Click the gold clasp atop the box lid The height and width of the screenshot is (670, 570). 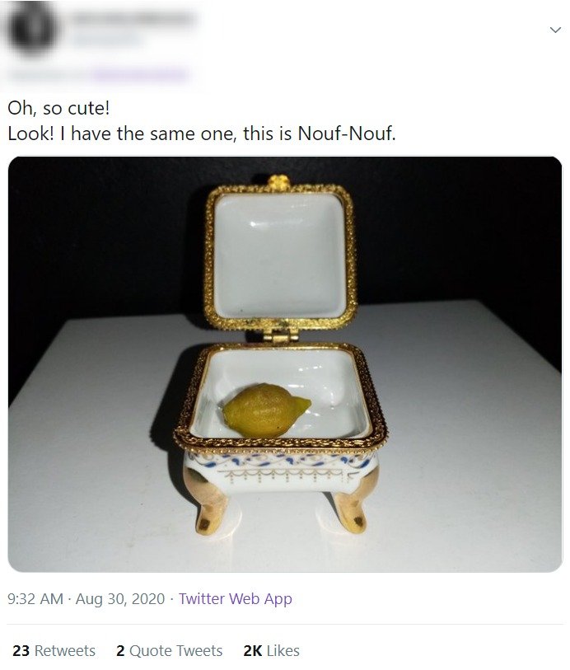[279, 181]
